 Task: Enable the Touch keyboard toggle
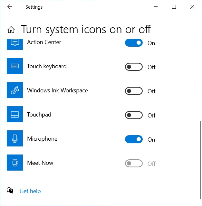click(134, 67)
